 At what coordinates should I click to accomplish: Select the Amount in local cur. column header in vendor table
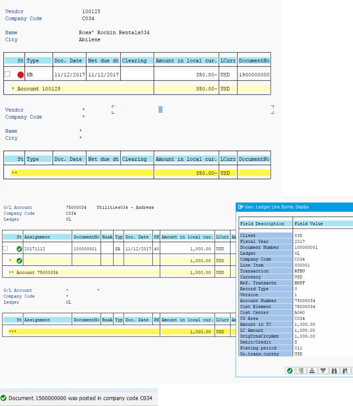point(186,61)
